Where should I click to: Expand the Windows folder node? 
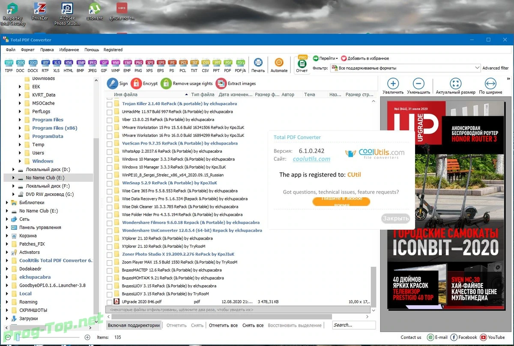20,161
